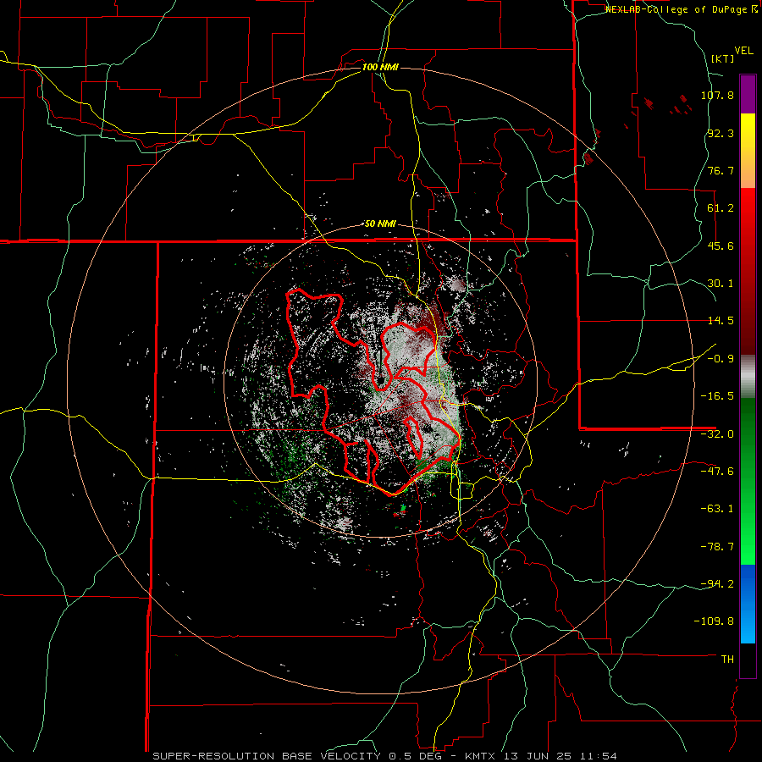Select the 14.5 velocity scale value
This screenshot has width=762, height=762.
pyautogui.click(x=721, y=321)
